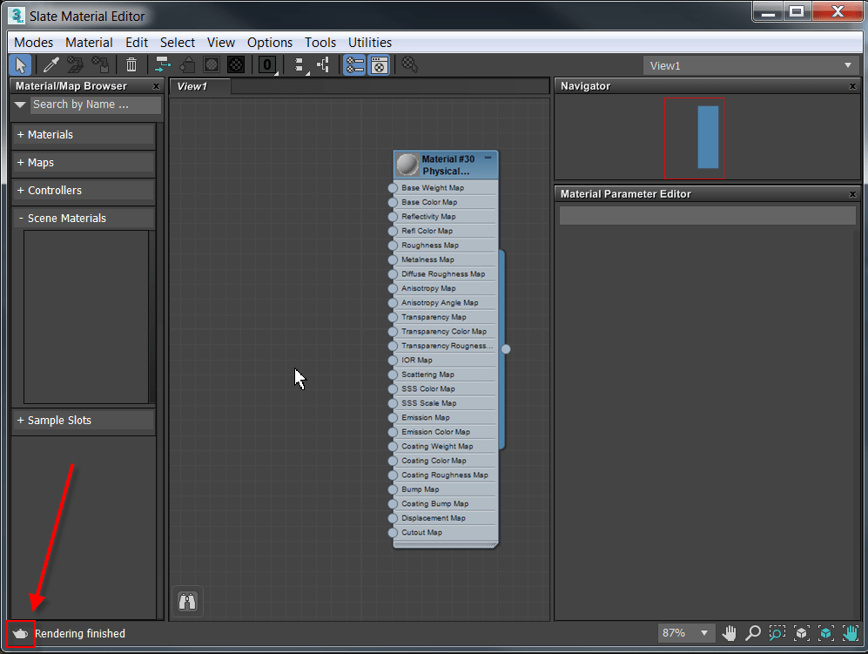Open View menu
This screenshot has width=868, height=654.
pos(221,43)
